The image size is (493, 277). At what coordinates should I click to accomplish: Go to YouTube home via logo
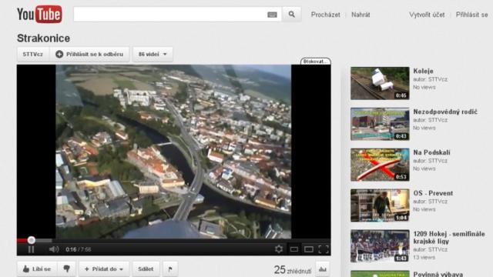click(39, 15)
